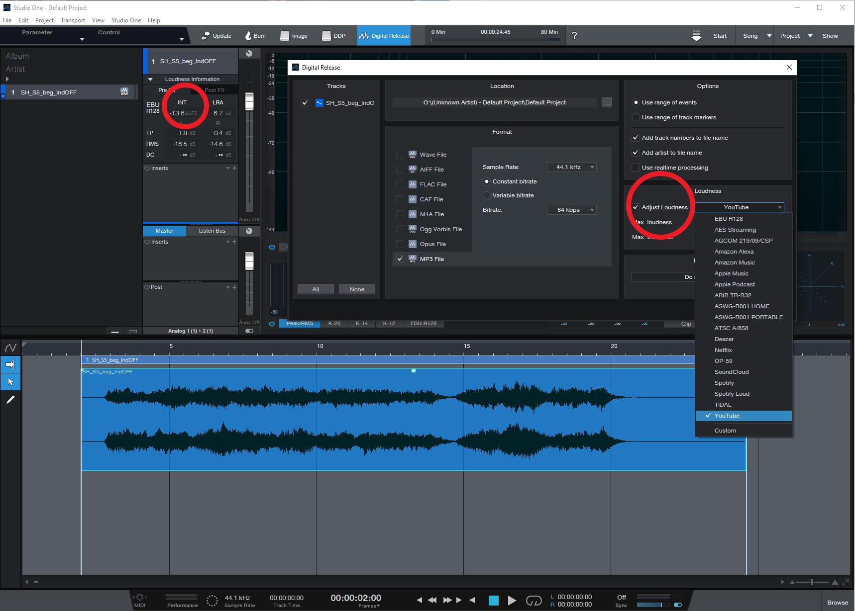Select the Arrow tool

pyautogui.click(x=10, y=382)
